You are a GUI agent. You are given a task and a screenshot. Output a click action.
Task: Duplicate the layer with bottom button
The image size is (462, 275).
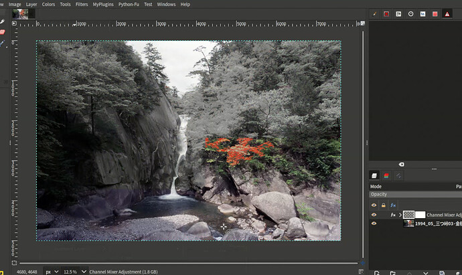pos(442,272)
